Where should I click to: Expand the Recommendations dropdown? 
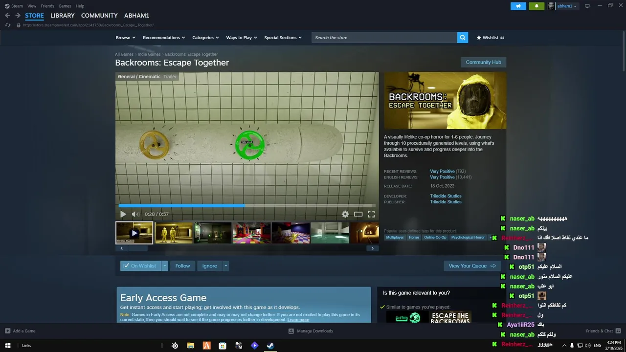point(164,38)
